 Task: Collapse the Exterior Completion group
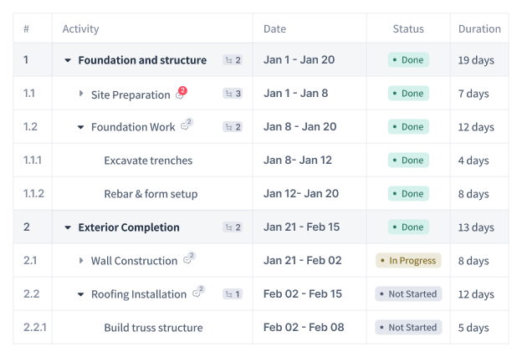tap(68, 228)
